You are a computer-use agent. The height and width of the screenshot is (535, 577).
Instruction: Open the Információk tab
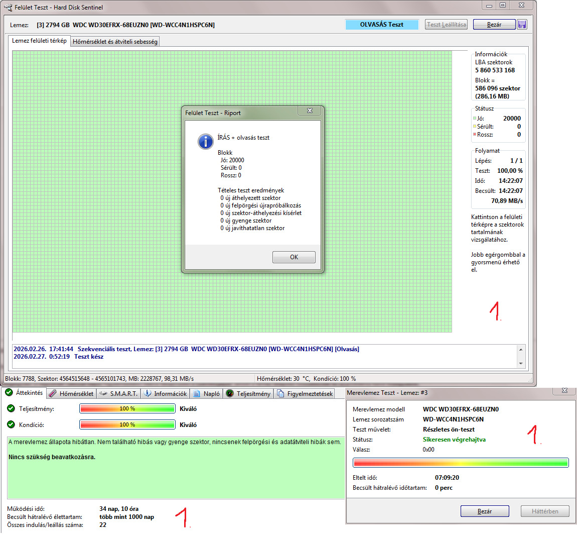pos(165,393)
